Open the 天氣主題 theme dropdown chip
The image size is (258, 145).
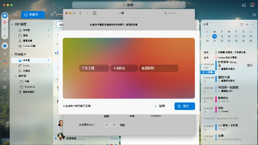[94, 68]
